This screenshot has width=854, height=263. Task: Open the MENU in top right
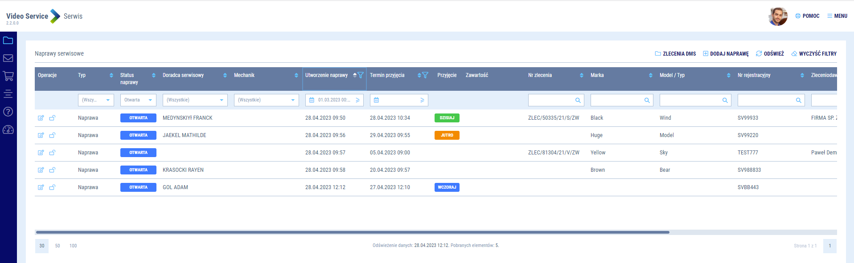click(x=837, y=16)
